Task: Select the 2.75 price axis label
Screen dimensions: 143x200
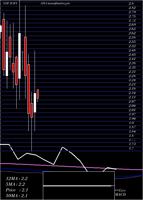Action: (132, 16)
